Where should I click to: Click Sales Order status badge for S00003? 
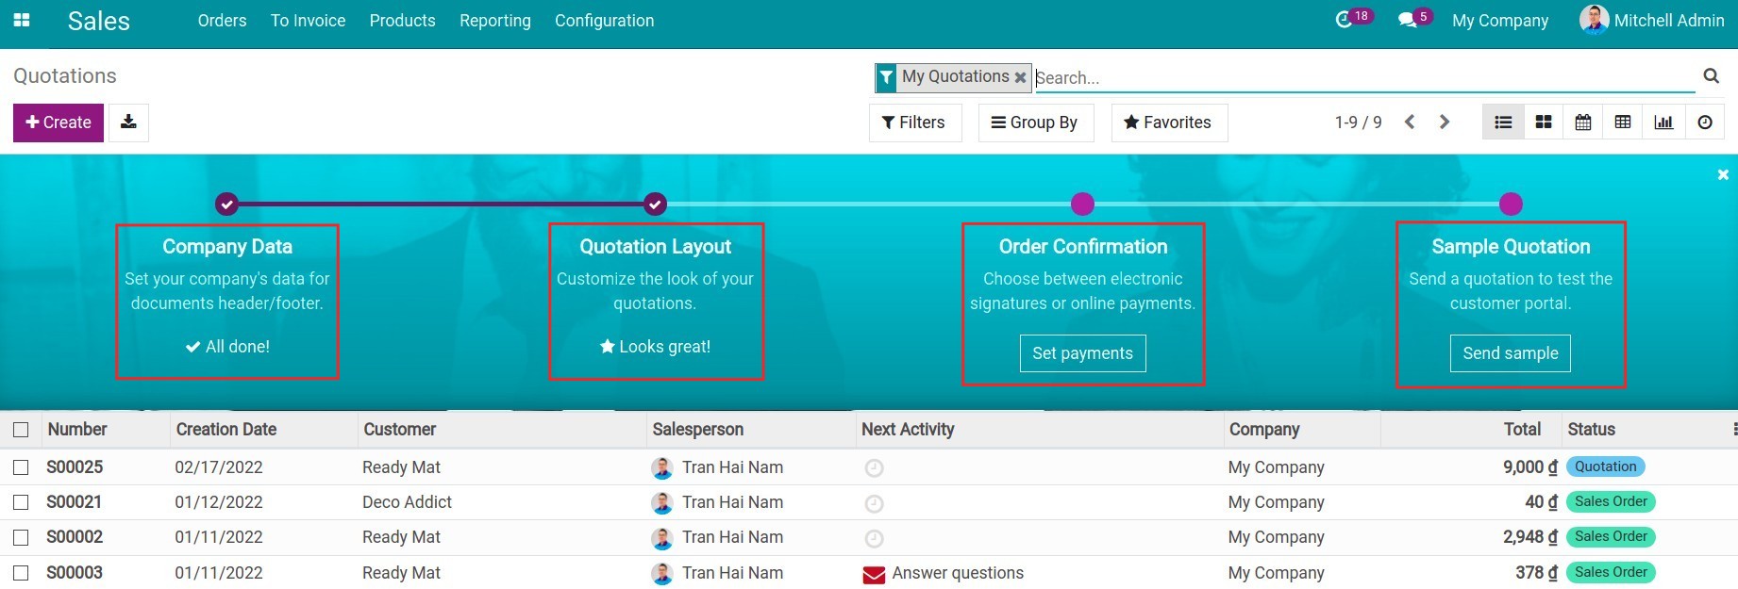click(1611, 572)
